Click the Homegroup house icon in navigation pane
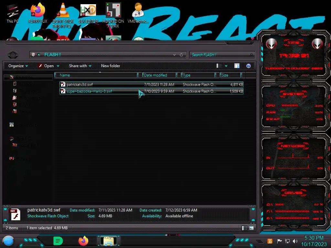This screenshot has height=248, width=331. [x=12, y=125]
